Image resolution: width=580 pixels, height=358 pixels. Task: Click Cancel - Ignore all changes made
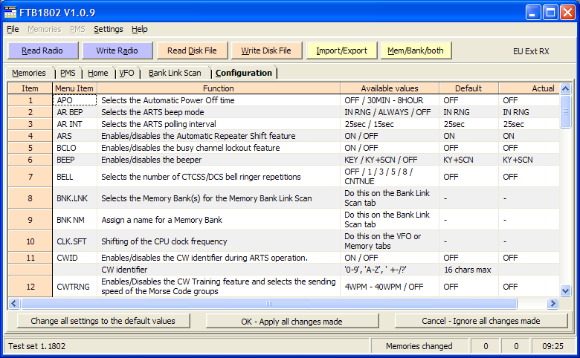coord(481,322)
